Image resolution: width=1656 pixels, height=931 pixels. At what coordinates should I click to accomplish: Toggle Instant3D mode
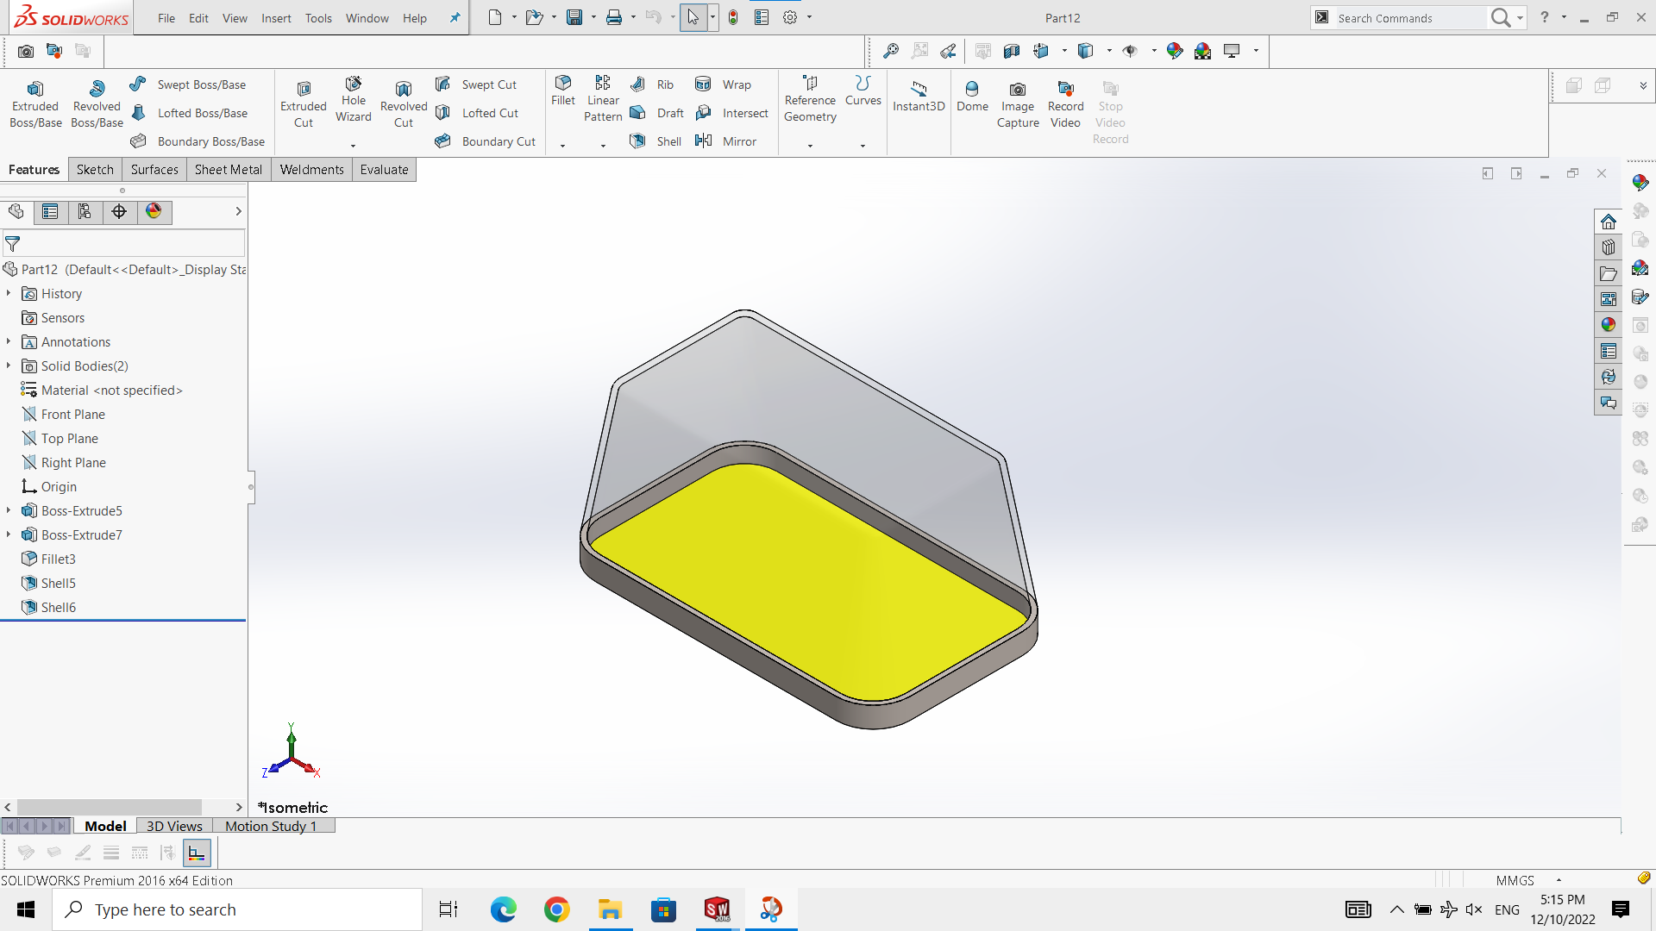(x=919, y=96)
